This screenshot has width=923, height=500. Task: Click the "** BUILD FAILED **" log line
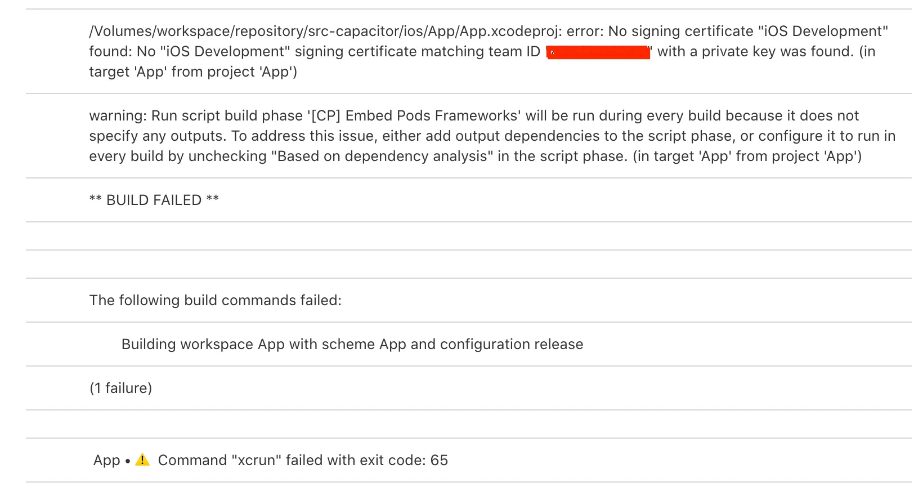154,200
